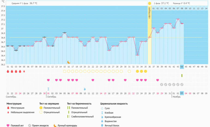210x127 pixels.
Task: Click the intercourse heart on cycle day 11
Action: [48, 80]
